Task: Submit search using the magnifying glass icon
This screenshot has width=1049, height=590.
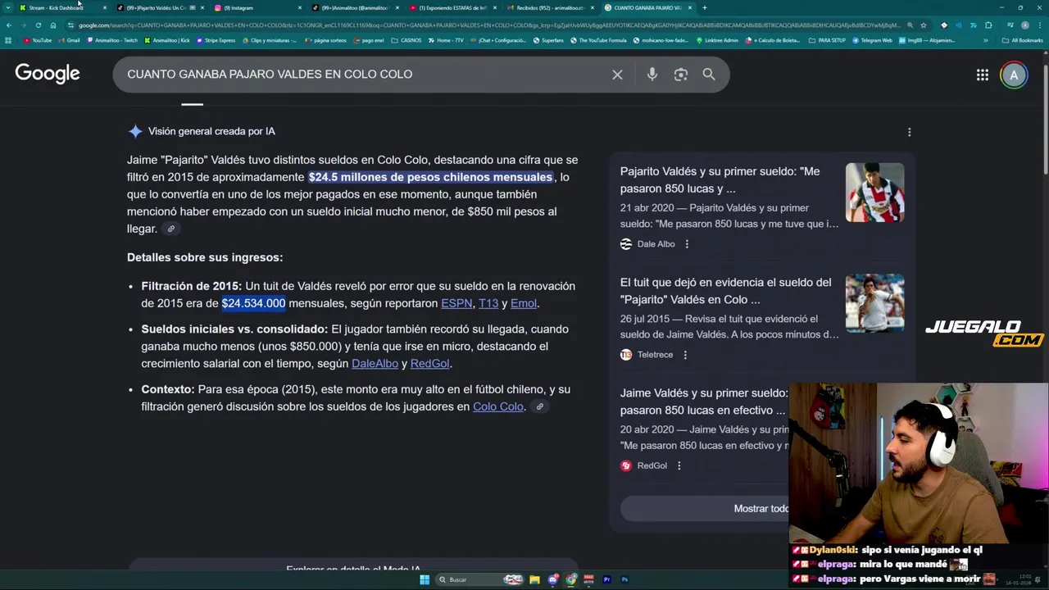Action: (709, 75)
